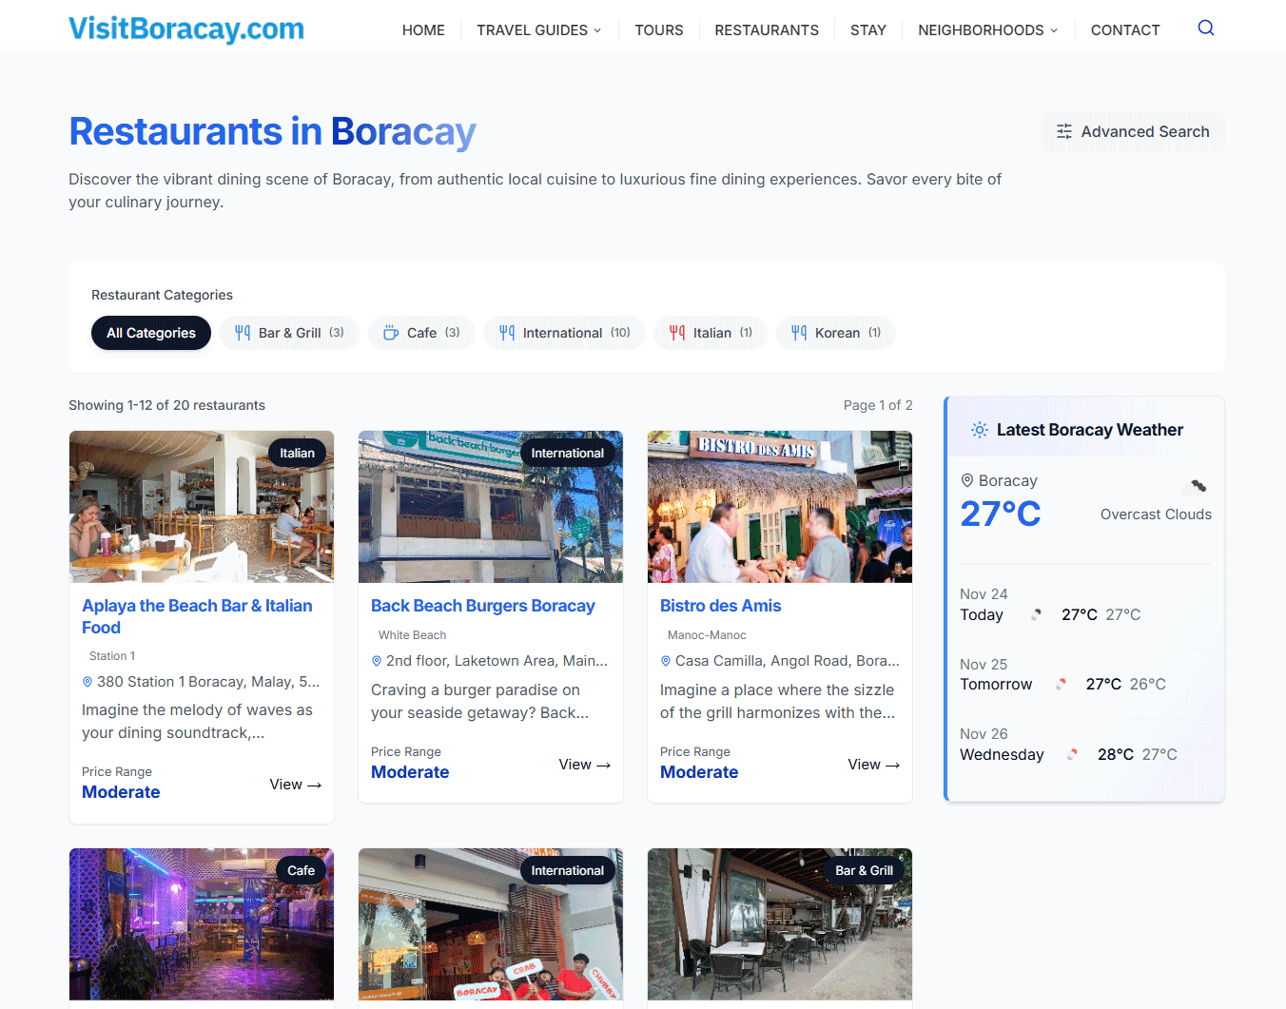
Task: Expand the Travel Guides dropdown menu
Action: 538,30
